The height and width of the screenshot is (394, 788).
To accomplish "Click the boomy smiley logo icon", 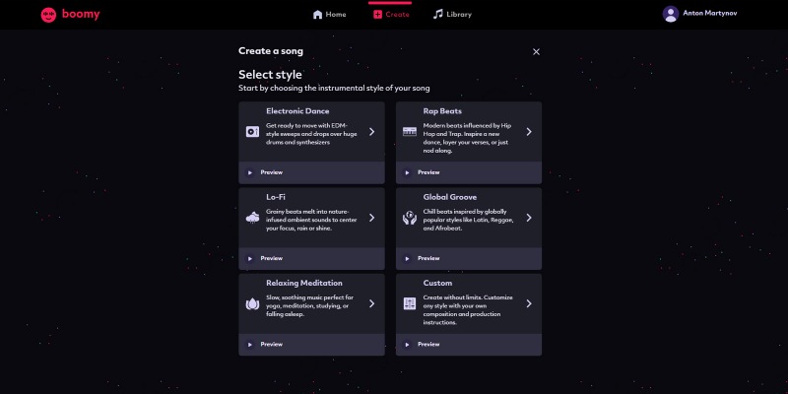I will coord(48,15).
